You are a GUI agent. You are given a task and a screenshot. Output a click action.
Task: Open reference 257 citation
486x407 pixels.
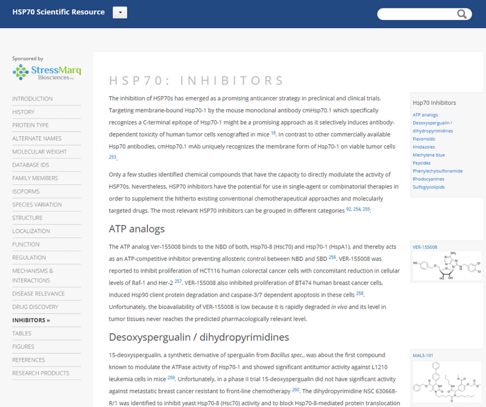pyautogui.click(x=178, y=281)
